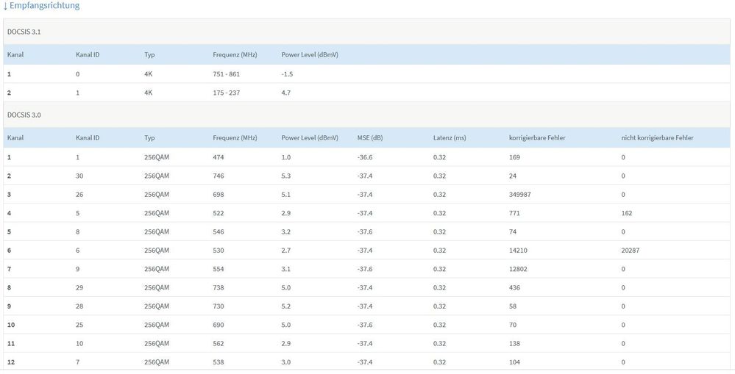Select correctable errors value 169
The height and width of the screenshot is (374, 735).
click(x=515, y=157)
